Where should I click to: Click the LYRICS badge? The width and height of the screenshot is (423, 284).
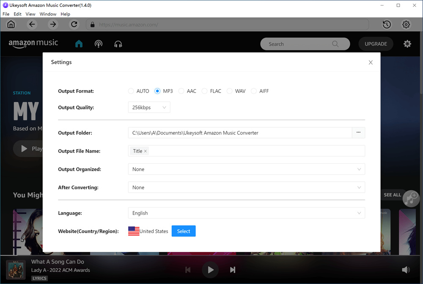click(x=39, y=279)
